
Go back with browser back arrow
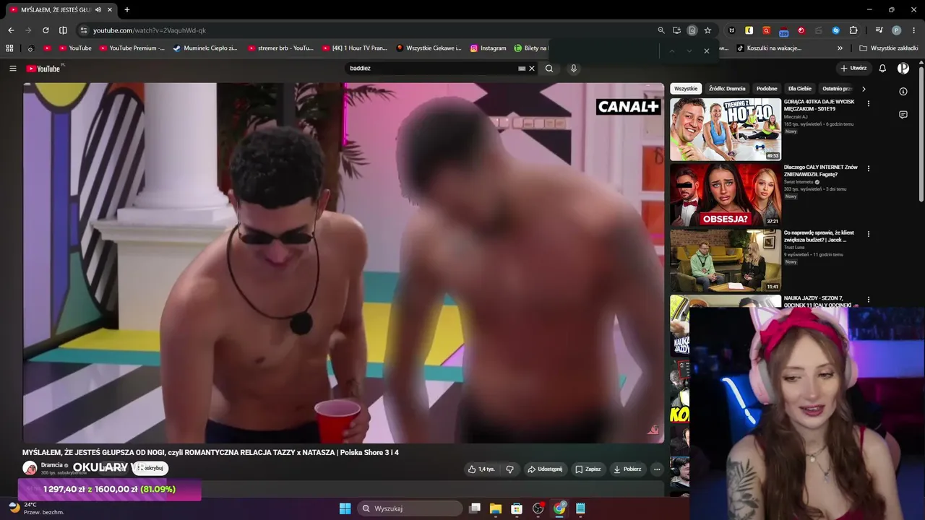(11, 30)
